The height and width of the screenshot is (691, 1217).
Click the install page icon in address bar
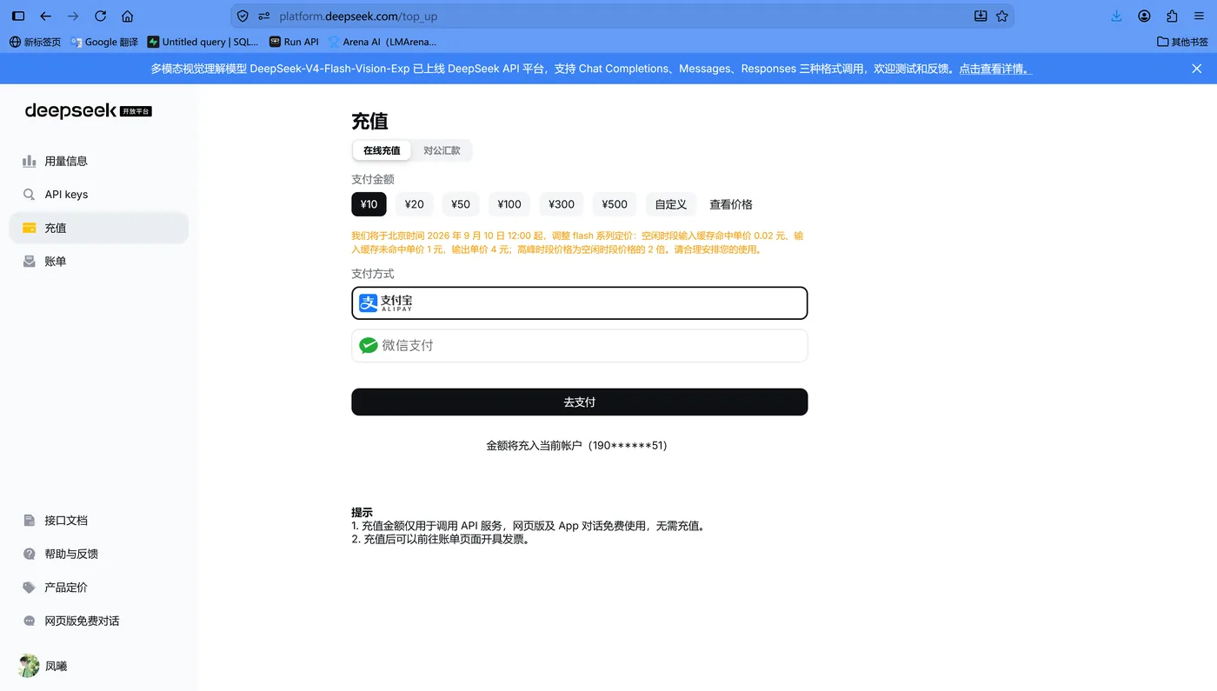click(981, 16)
